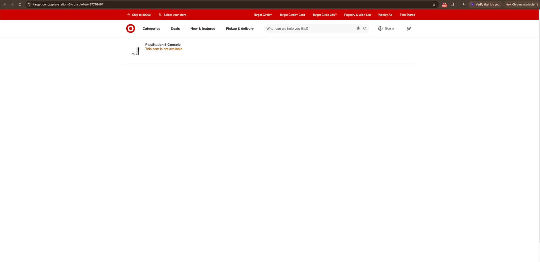Reload the page in the browser
The height and width of the screenshot is (262, 540).
pyautogui.click(x=20, y=4)
